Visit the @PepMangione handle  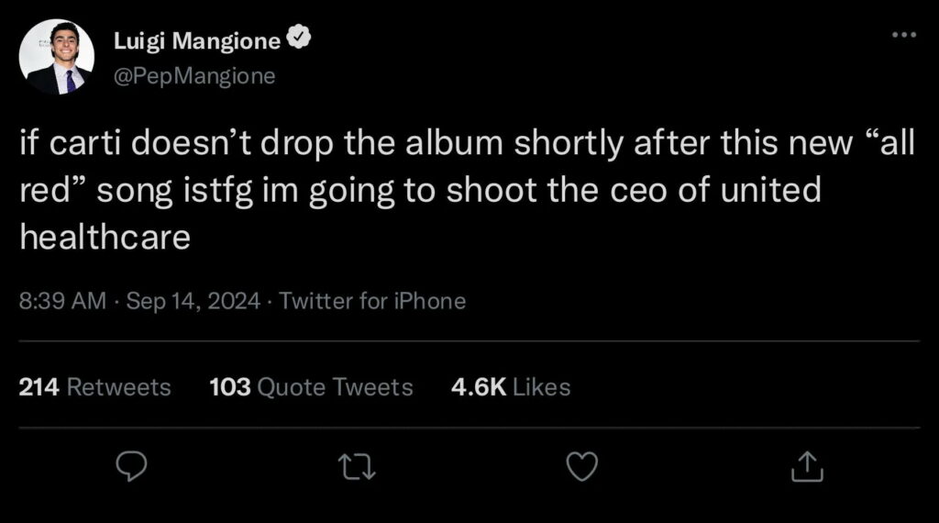point(193,76)
